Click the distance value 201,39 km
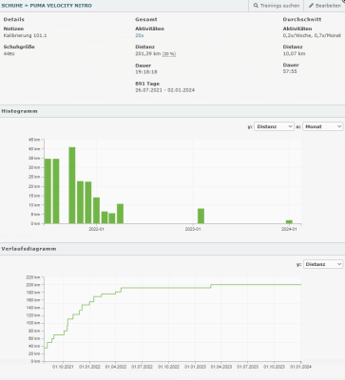The width and height of the screenshot is (345, 380). (x=148, y=53)
